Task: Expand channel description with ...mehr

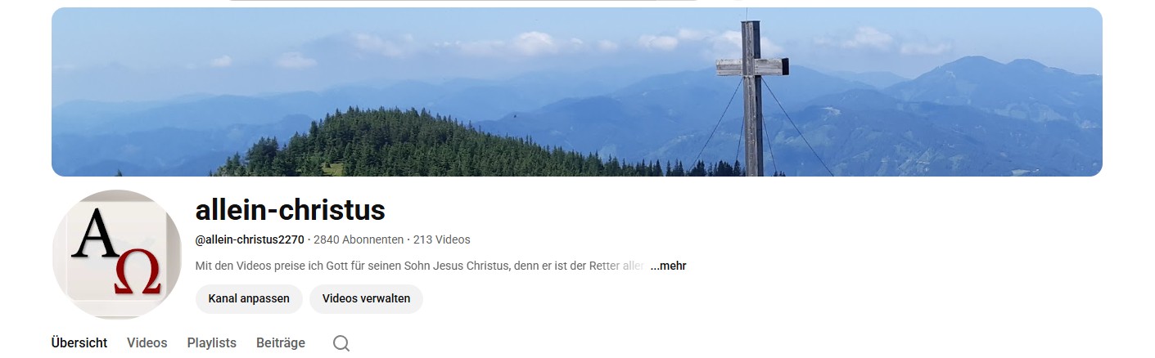Action: (x=668, y=266)
